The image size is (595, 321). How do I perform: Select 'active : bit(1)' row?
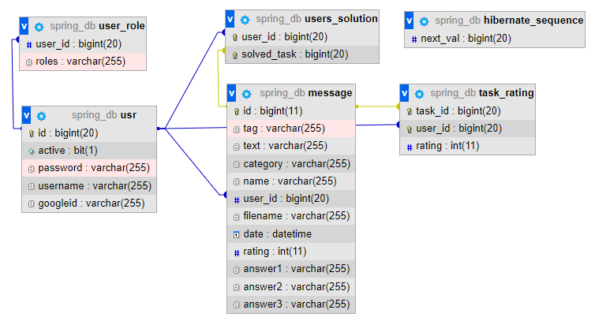(89, 151)
